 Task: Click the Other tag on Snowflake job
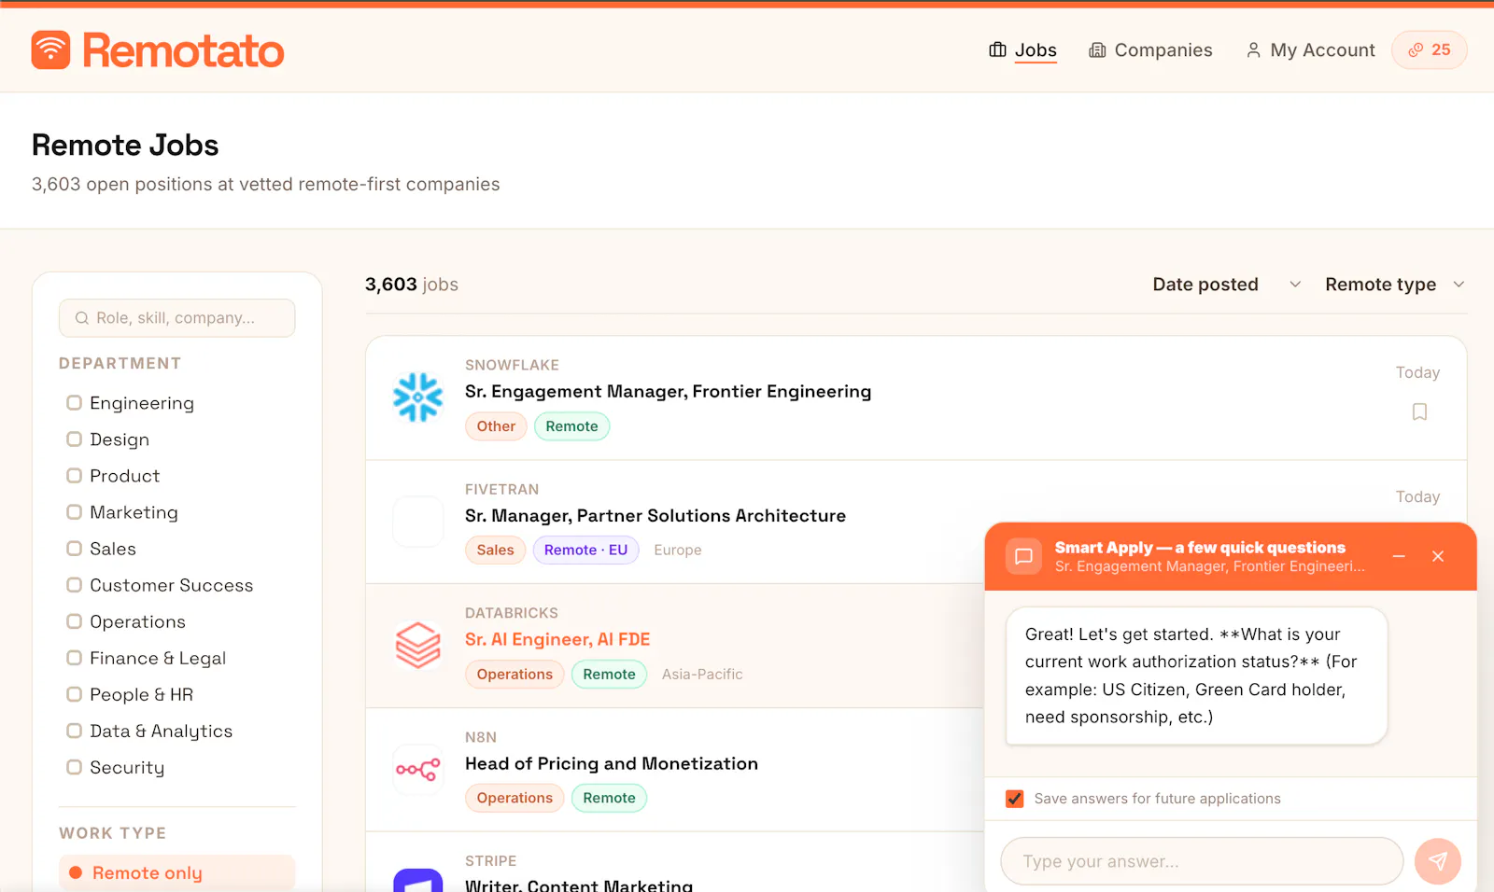(x=496, y=426)
